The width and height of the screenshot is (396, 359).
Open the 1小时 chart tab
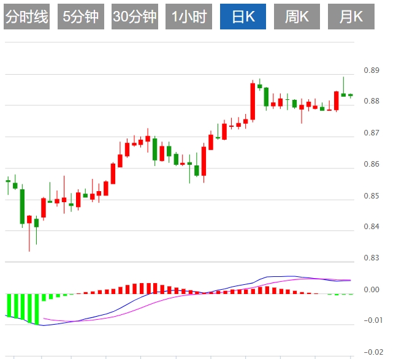point(189,17)
